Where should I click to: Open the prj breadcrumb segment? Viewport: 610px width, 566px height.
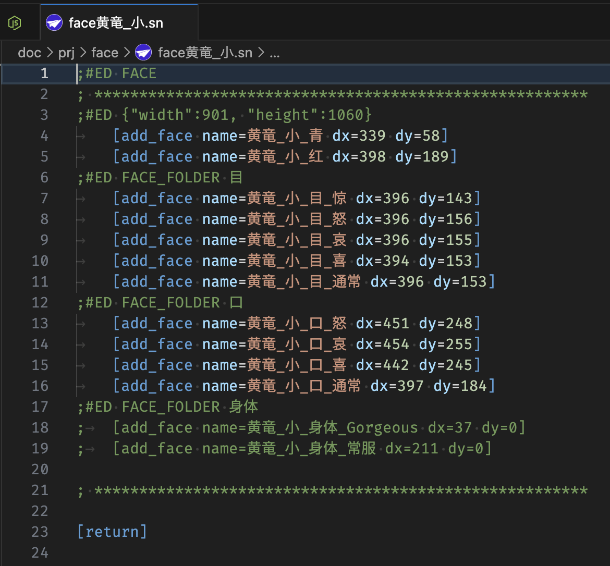pyautogui.click(x=66, y=53)
